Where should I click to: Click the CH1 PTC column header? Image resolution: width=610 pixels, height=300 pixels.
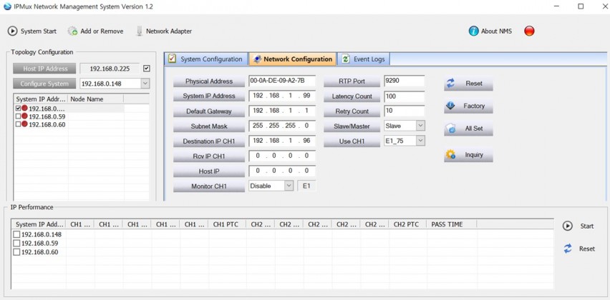click(x=227, y=224)
